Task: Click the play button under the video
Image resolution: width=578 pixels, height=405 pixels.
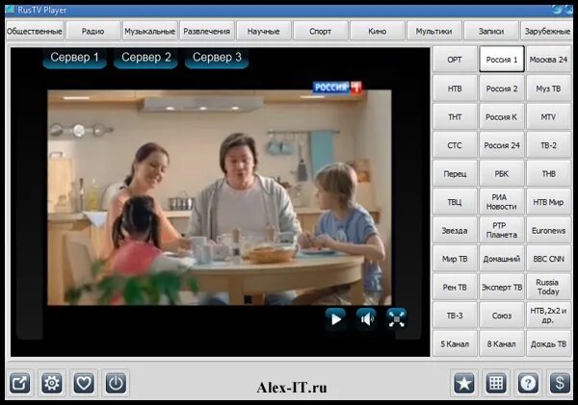Action: tap(335, 319)
